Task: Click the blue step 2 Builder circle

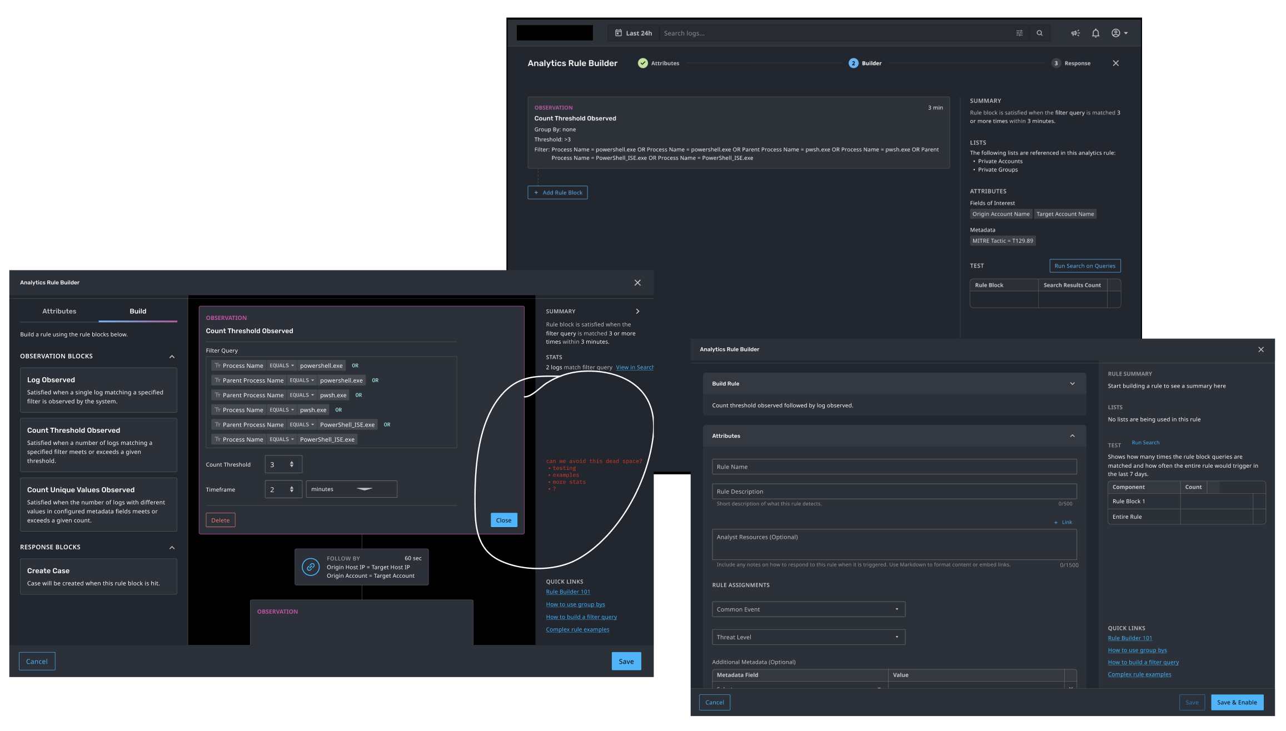Action: pos(853,63)
